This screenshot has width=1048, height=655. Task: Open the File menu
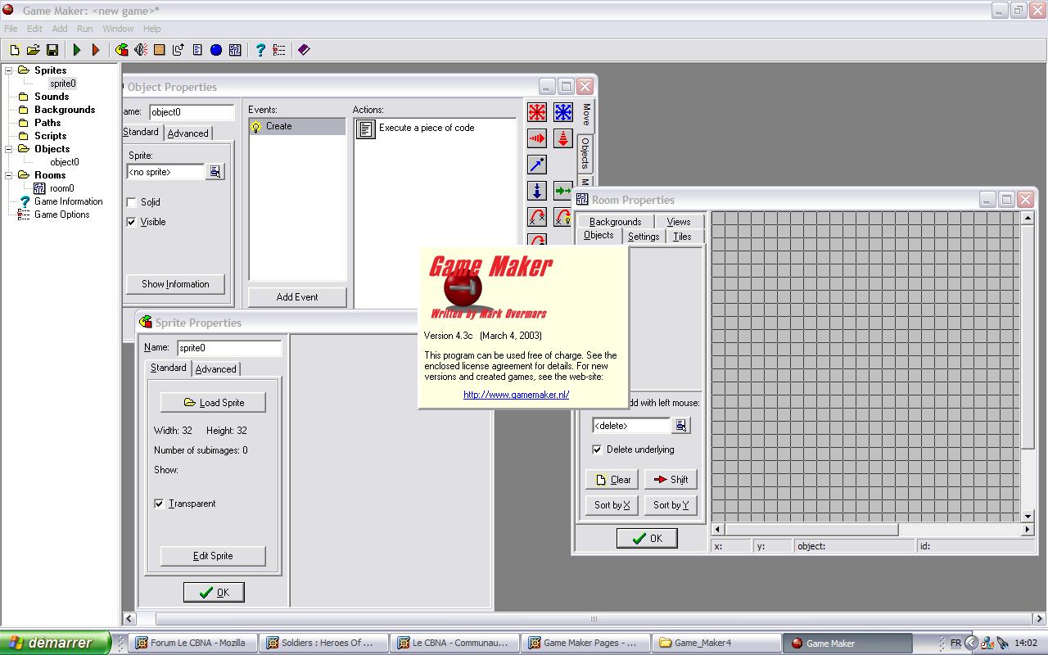[x=11, y=29]
